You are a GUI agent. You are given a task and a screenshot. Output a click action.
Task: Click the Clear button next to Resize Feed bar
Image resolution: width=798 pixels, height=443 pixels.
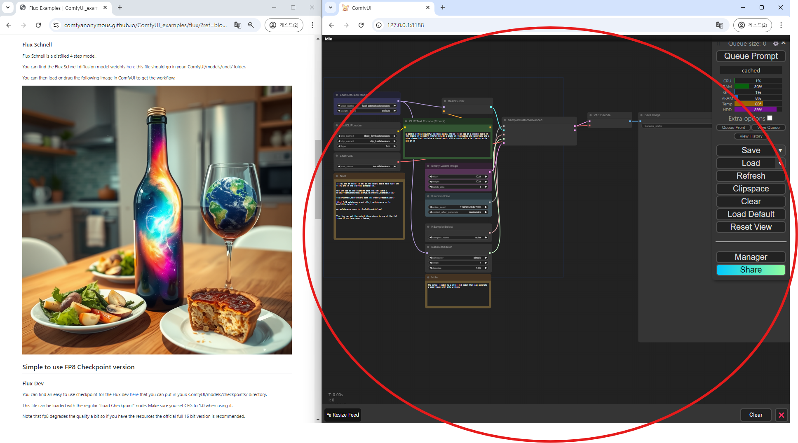[x=756, y=415]
